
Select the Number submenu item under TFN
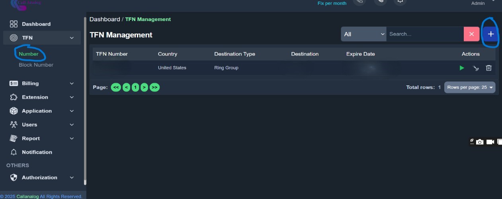click(x=29, y=54)
